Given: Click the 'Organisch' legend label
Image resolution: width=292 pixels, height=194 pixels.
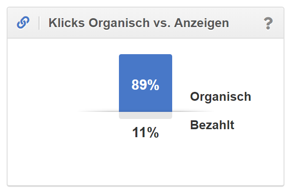Looking at the screenshot, I should [221, 97].
